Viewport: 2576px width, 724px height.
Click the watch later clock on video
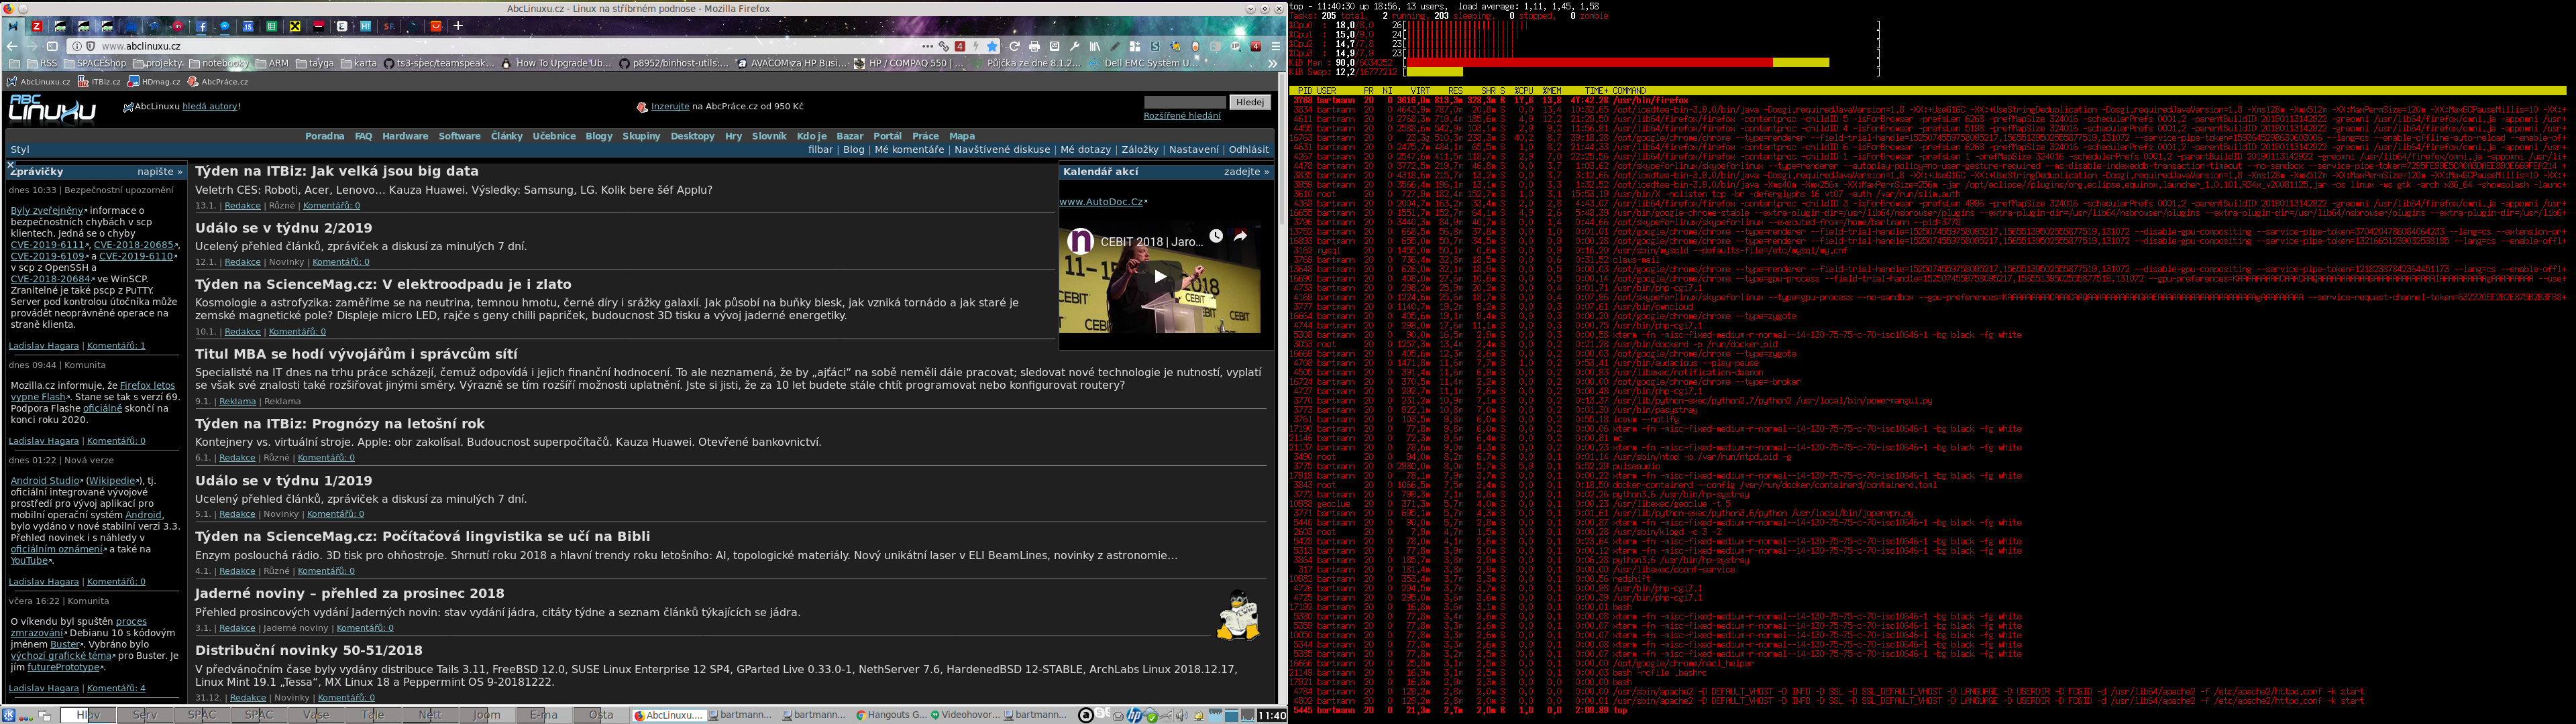click(x=1216, y=236)
